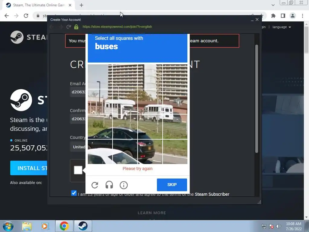Open media player taskbar icon
This screenshot has width=309, height=232.
(x=45, y=226)
